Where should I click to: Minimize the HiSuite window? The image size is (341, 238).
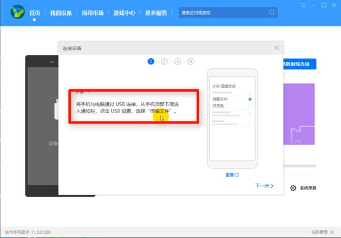click(313, 5)
